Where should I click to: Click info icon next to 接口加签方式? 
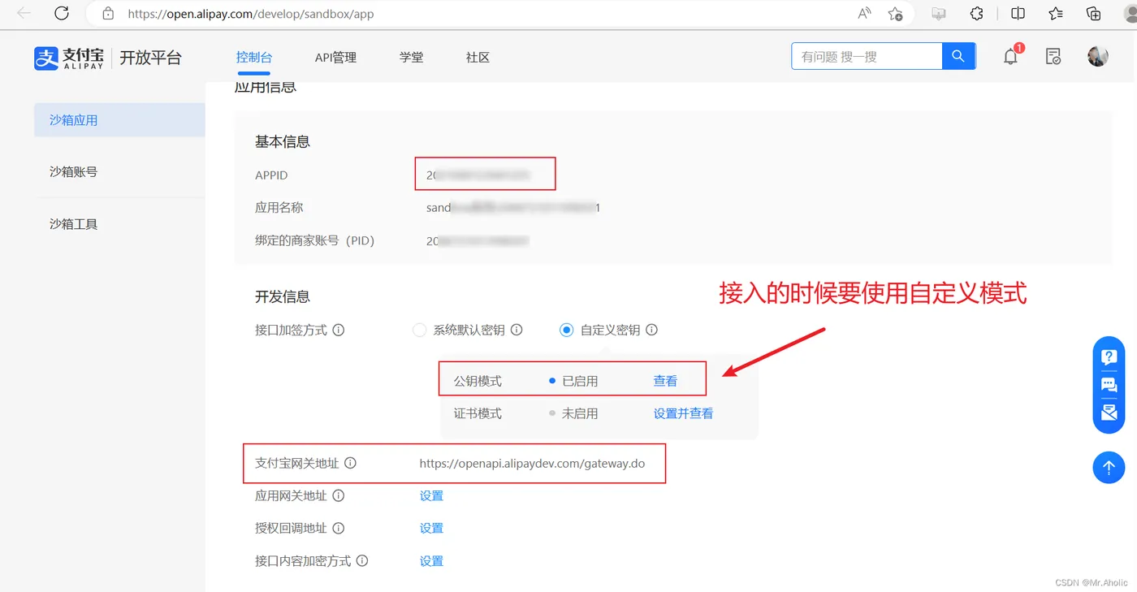coord(339,330)
